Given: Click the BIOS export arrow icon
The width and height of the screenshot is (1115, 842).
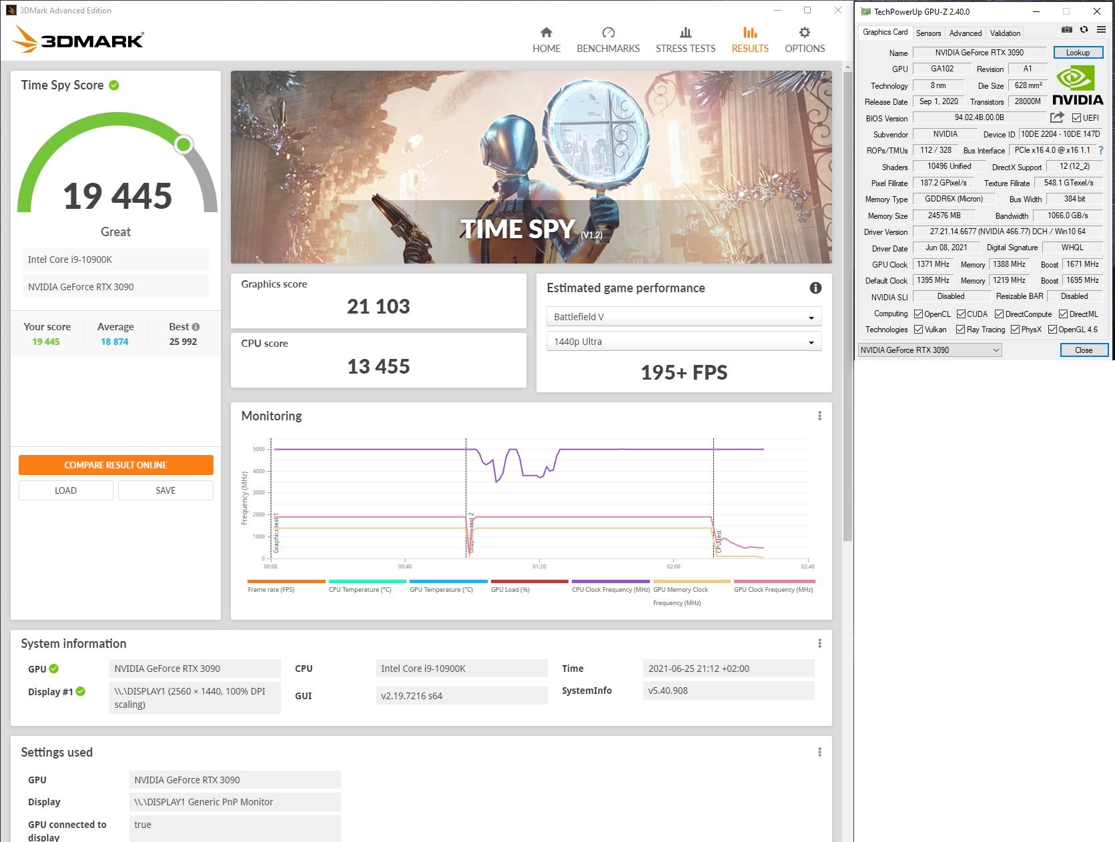Looking at the screenshot, I should pos(1057,117).
